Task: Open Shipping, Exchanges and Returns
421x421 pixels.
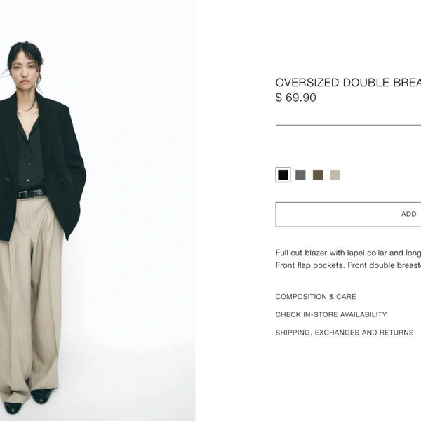Action: [345, 333]
